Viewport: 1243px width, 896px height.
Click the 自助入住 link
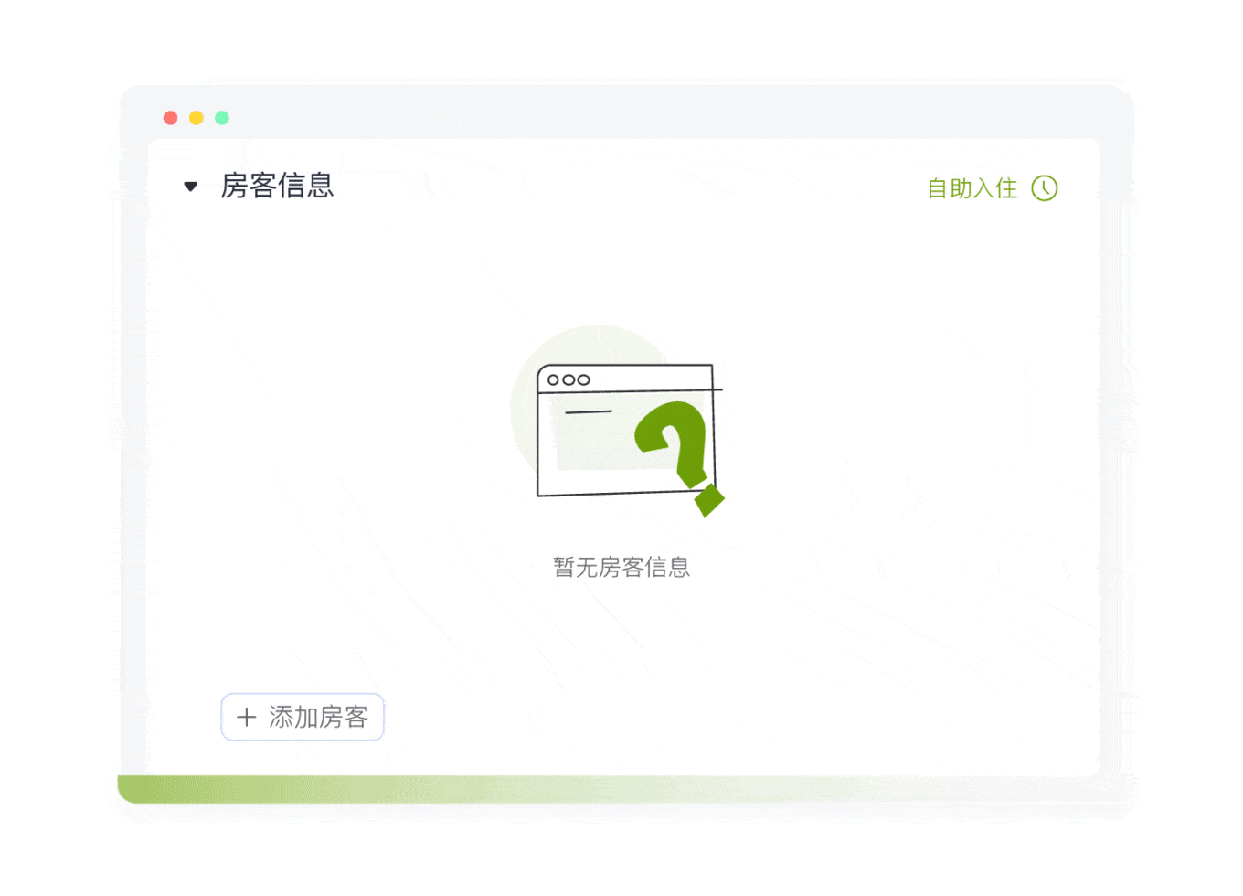[972, 188]
